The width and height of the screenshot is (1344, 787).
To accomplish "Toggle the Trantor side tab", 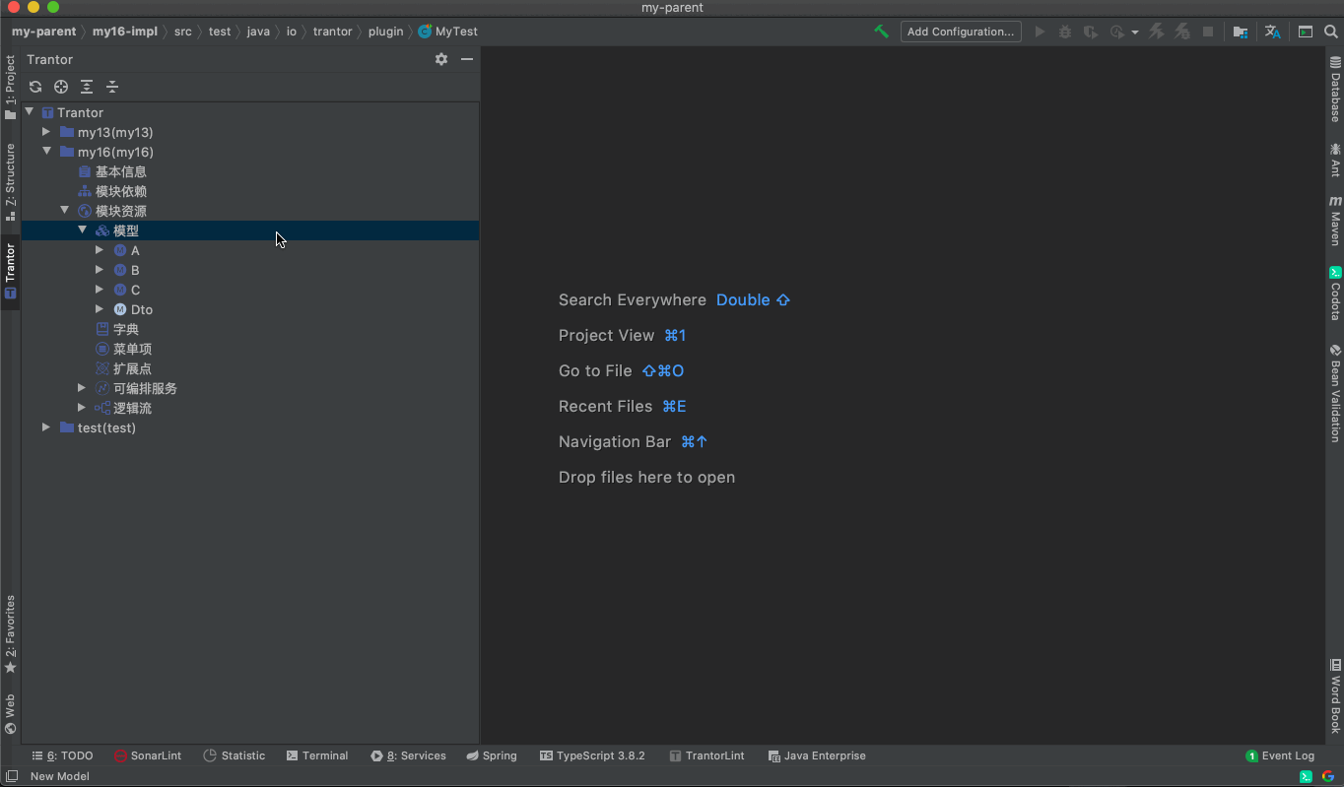I will click(10, 272).
